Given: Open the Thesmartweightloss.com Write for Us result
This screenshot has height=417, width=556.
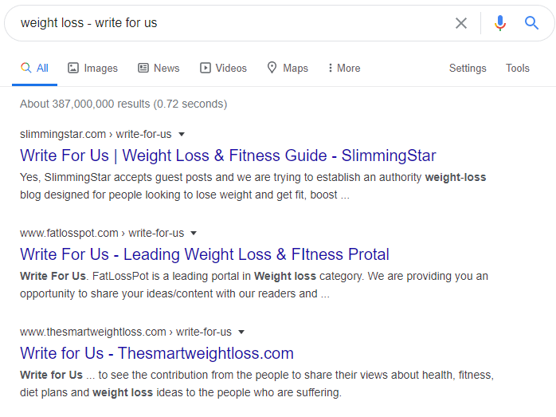Looking at the screenshot, I should [157, 353].
